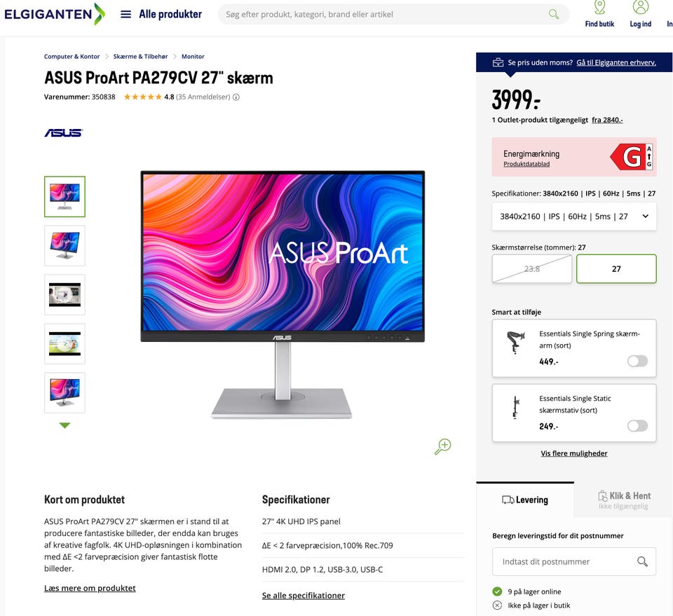Select the Levering tab
The width and height of the screenshot is (673, 616).
[x=525, y=500]
